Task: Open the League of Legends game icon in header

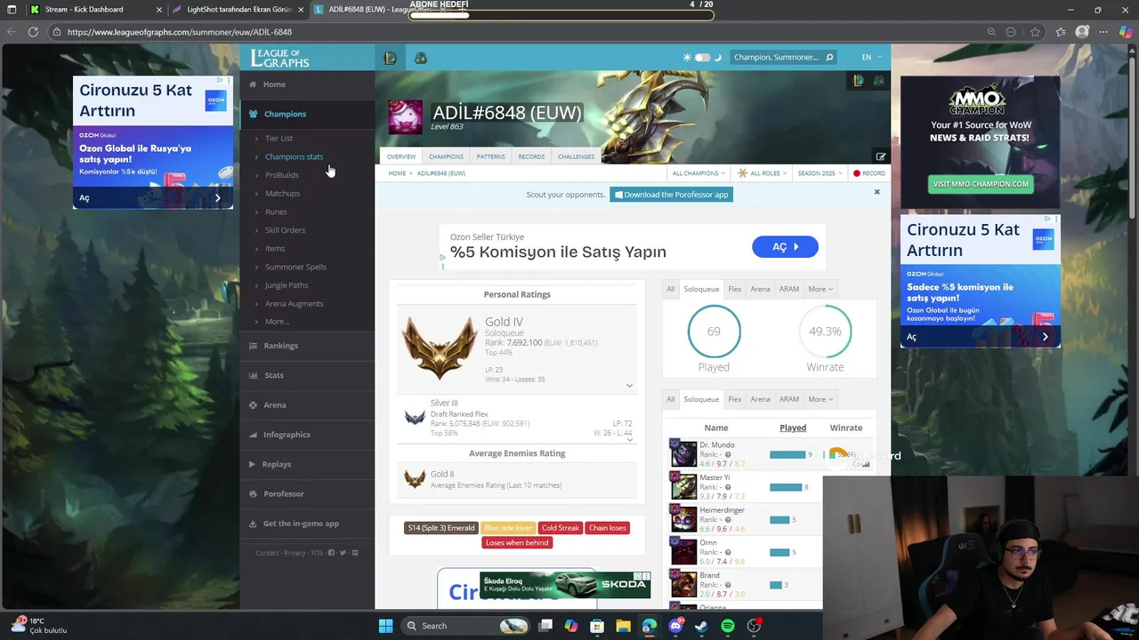Action: [x=390, y=58]
